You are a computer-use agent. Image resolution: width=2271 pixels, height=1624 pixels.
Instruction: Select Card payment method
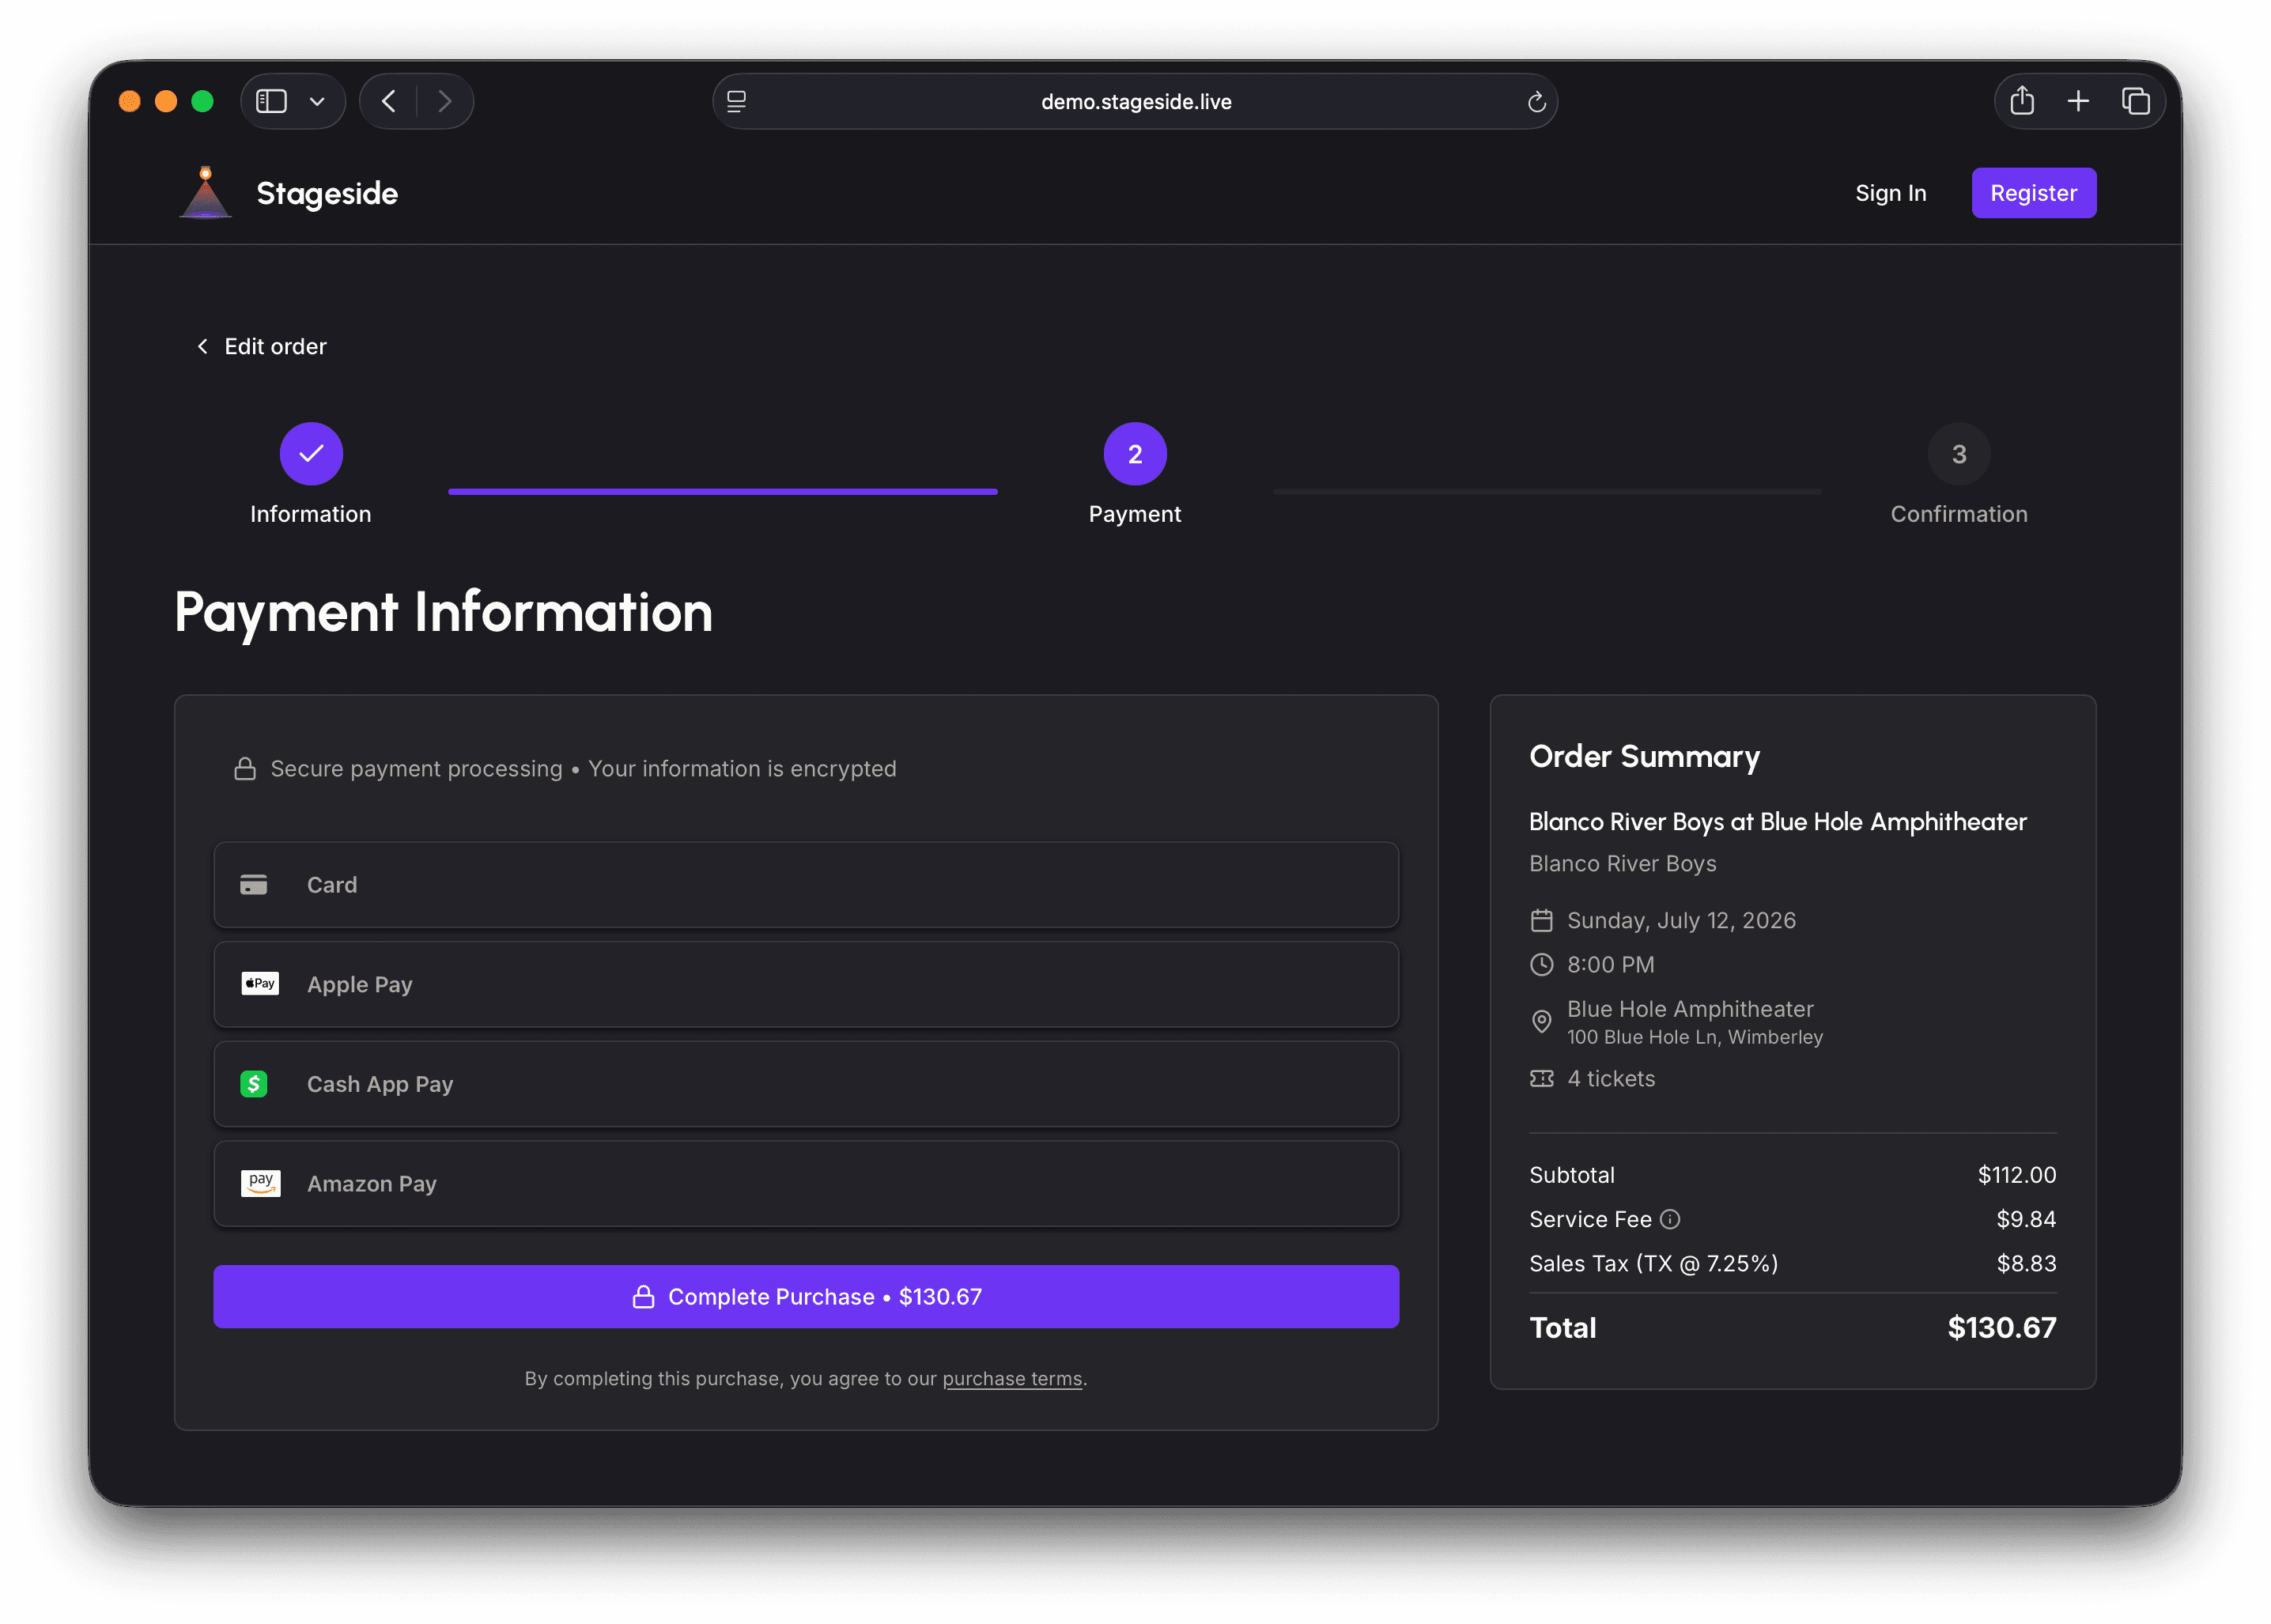[x=806, y=885]
